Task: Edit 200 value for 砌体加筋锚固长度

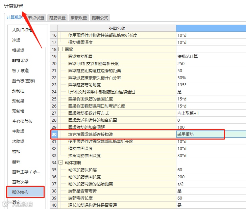Action: [x=211, y=177]
